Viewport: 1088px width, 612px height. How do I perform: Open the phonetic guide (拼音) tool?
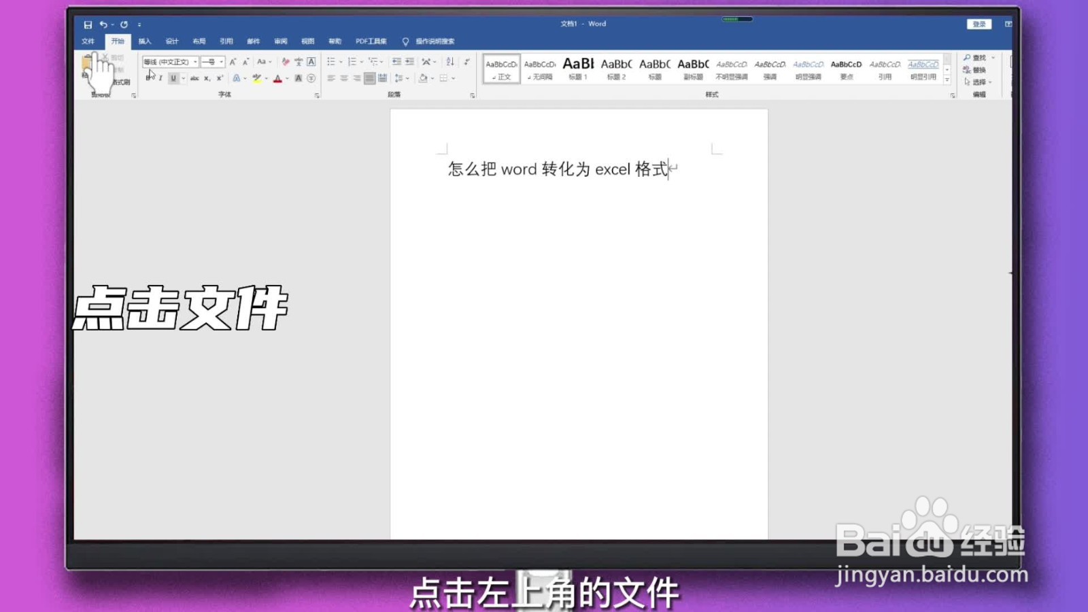click(x=299, y=62)
